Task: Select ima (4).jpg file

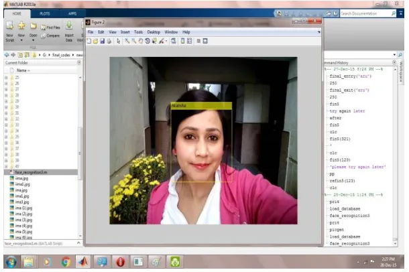Action: [x=23, y=226]
